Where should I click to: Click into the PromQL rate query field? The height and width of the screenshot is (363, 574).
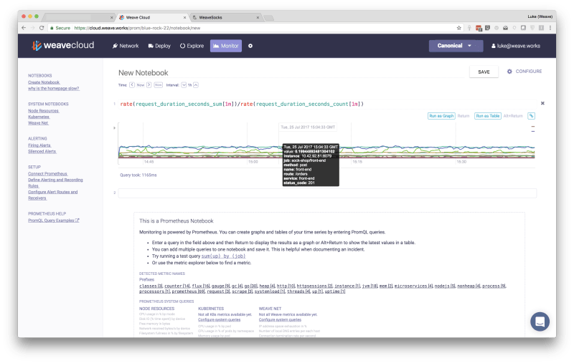328,104
